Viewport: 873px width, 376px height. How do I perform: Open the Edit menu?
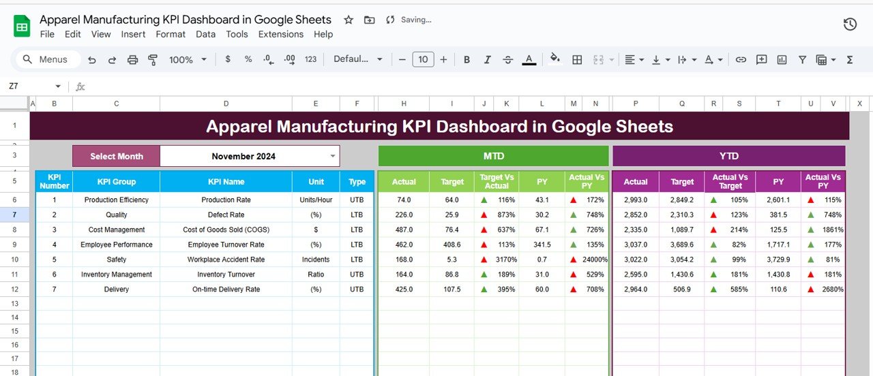tap(73, 34)
